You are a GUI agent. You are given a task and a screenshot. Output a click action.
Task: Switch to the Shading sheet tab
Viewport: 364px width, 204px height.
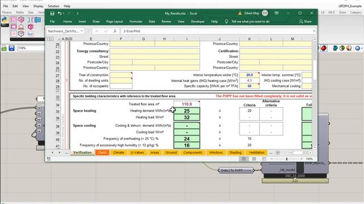(235, 152)
